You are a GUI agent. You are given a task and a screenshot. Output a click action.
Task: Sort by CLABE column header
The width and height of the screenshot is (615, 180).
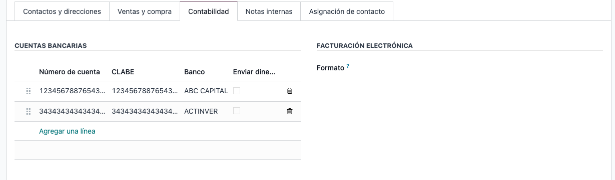(x=123, y=72)
